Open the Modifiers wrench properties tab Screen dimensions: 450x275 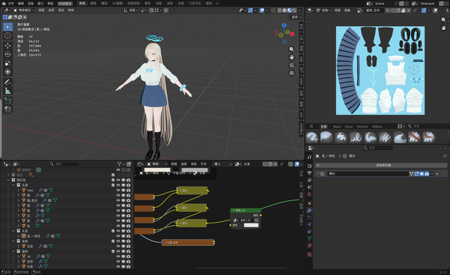309,210
